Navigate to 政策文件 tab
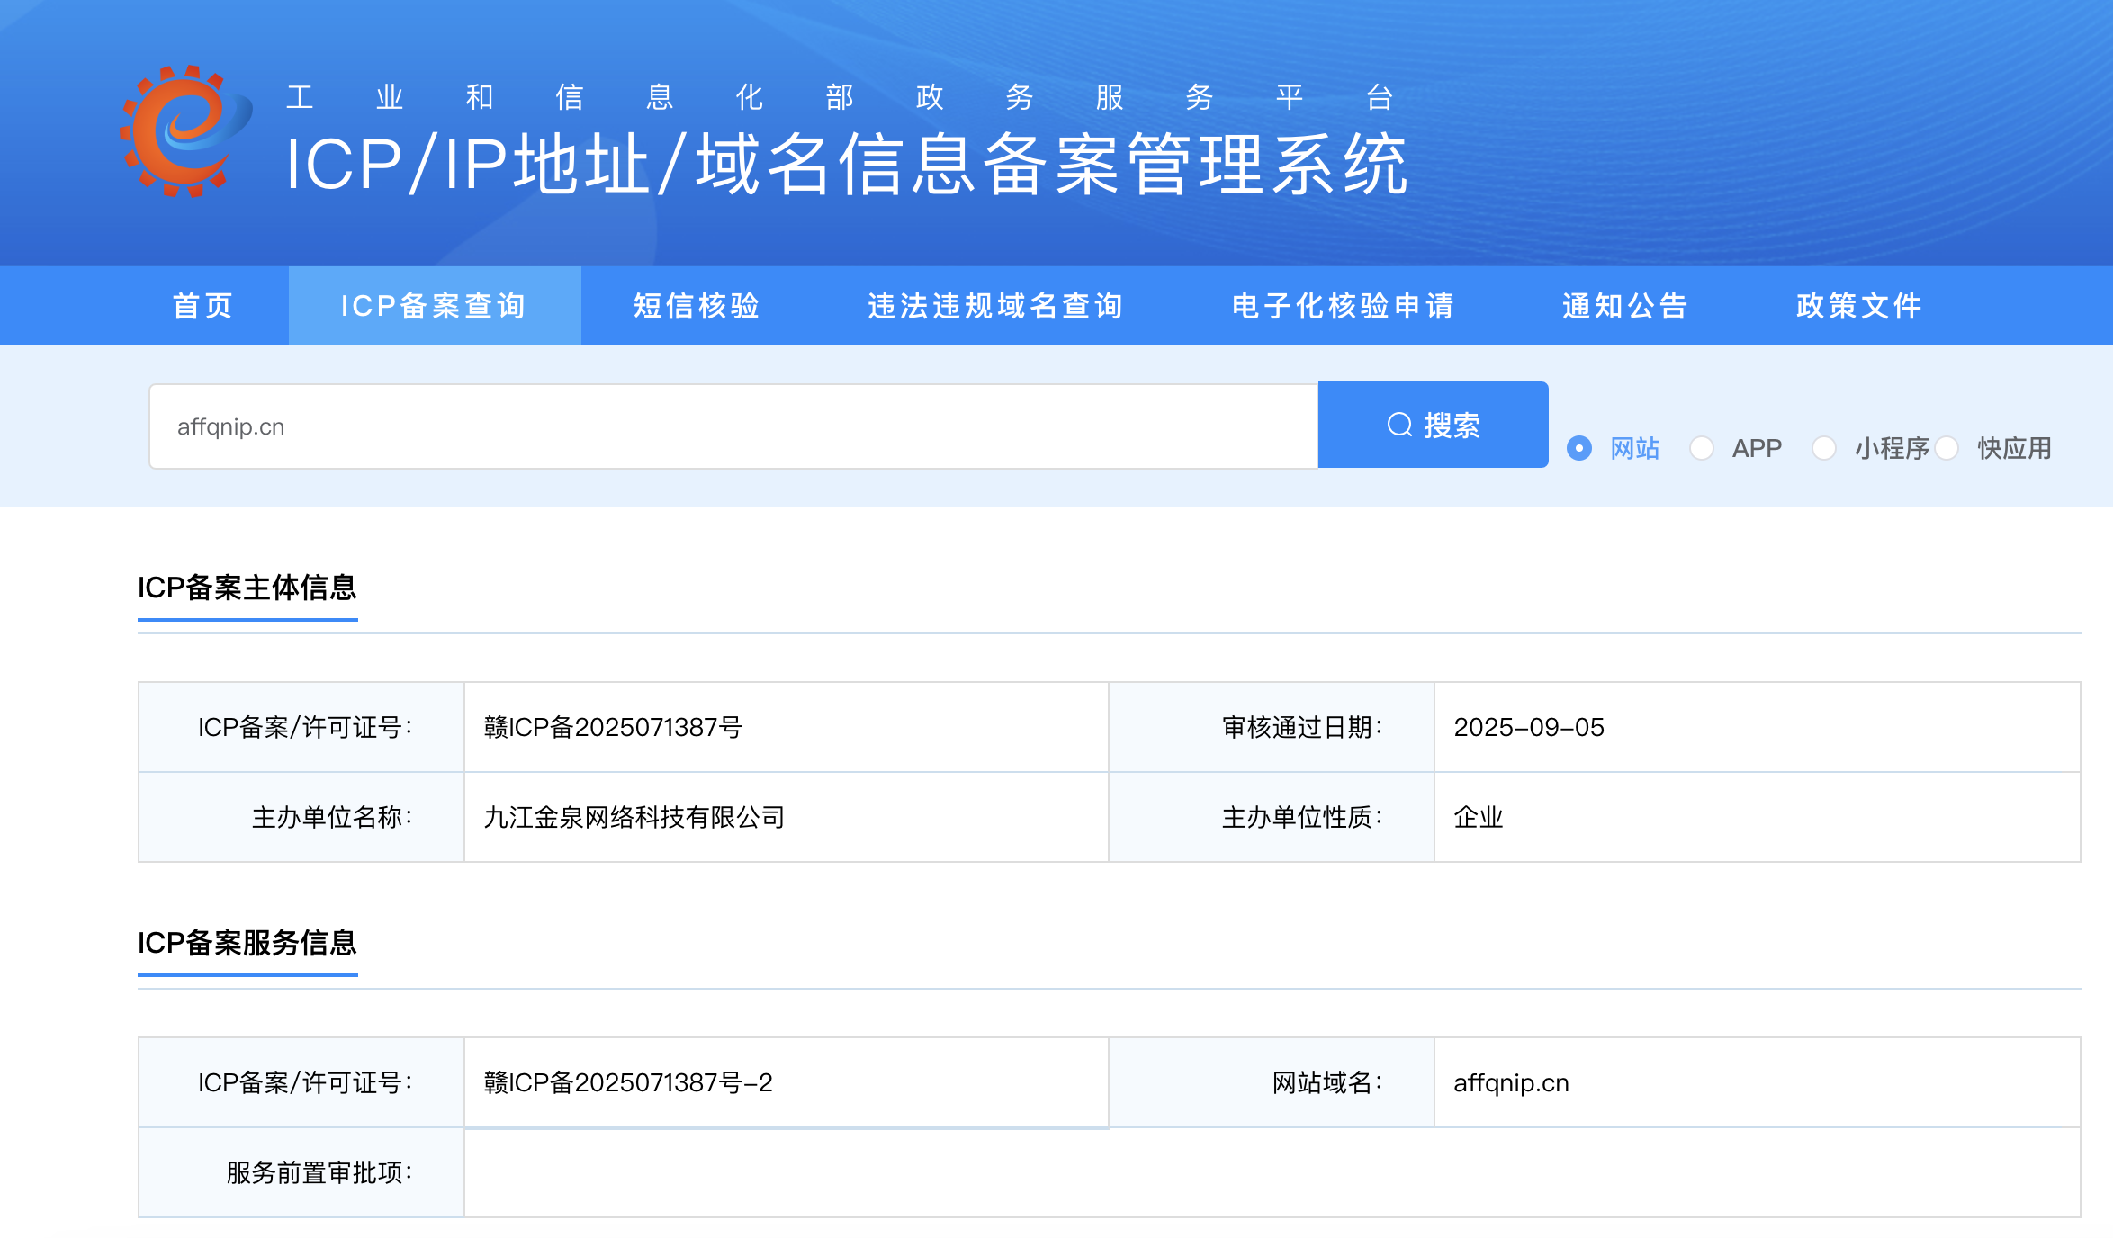 pos(1859,306)
